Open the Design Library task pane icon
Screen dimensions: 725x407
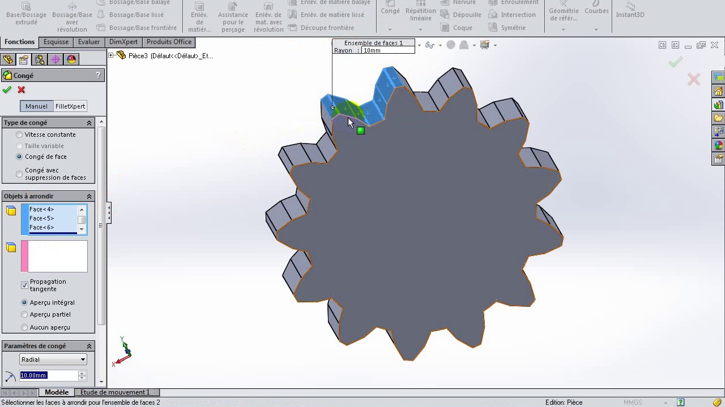718,105
